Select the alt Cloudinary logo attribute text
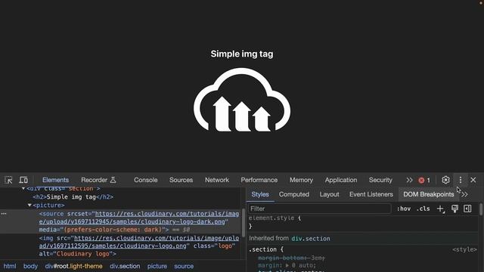The image size is (484, 272). pos(76,254)
